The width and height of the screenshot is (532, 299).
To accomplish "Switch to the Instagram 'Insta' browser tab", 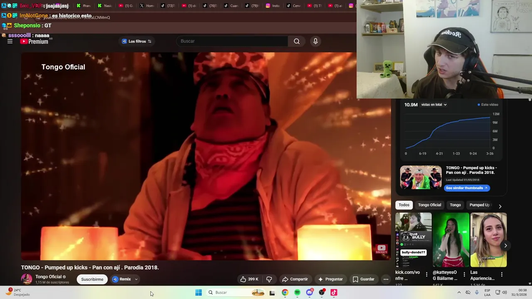I will point(273,6).
